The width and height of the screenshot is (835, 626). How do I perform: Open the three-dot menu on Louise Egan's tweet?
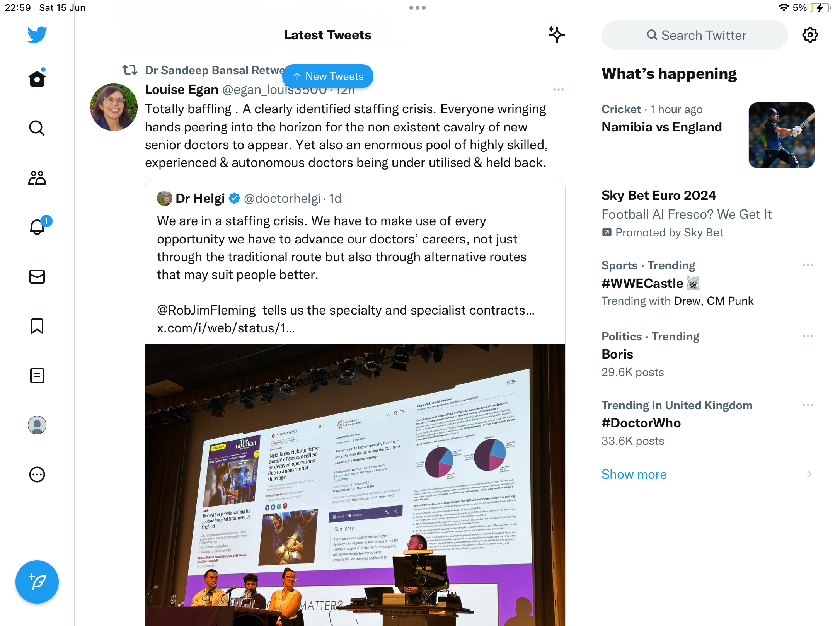coord(559,90)
